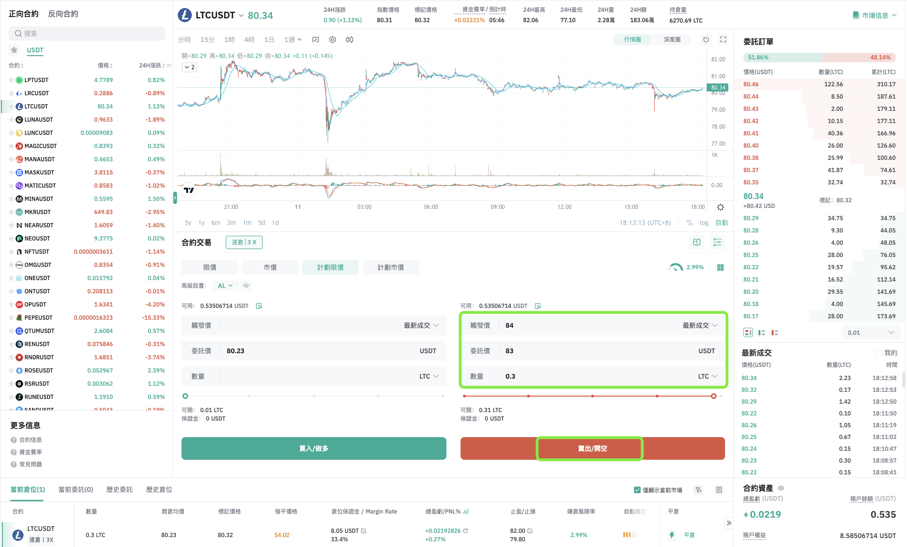Open the order history tab

click(x=120, y=489)
